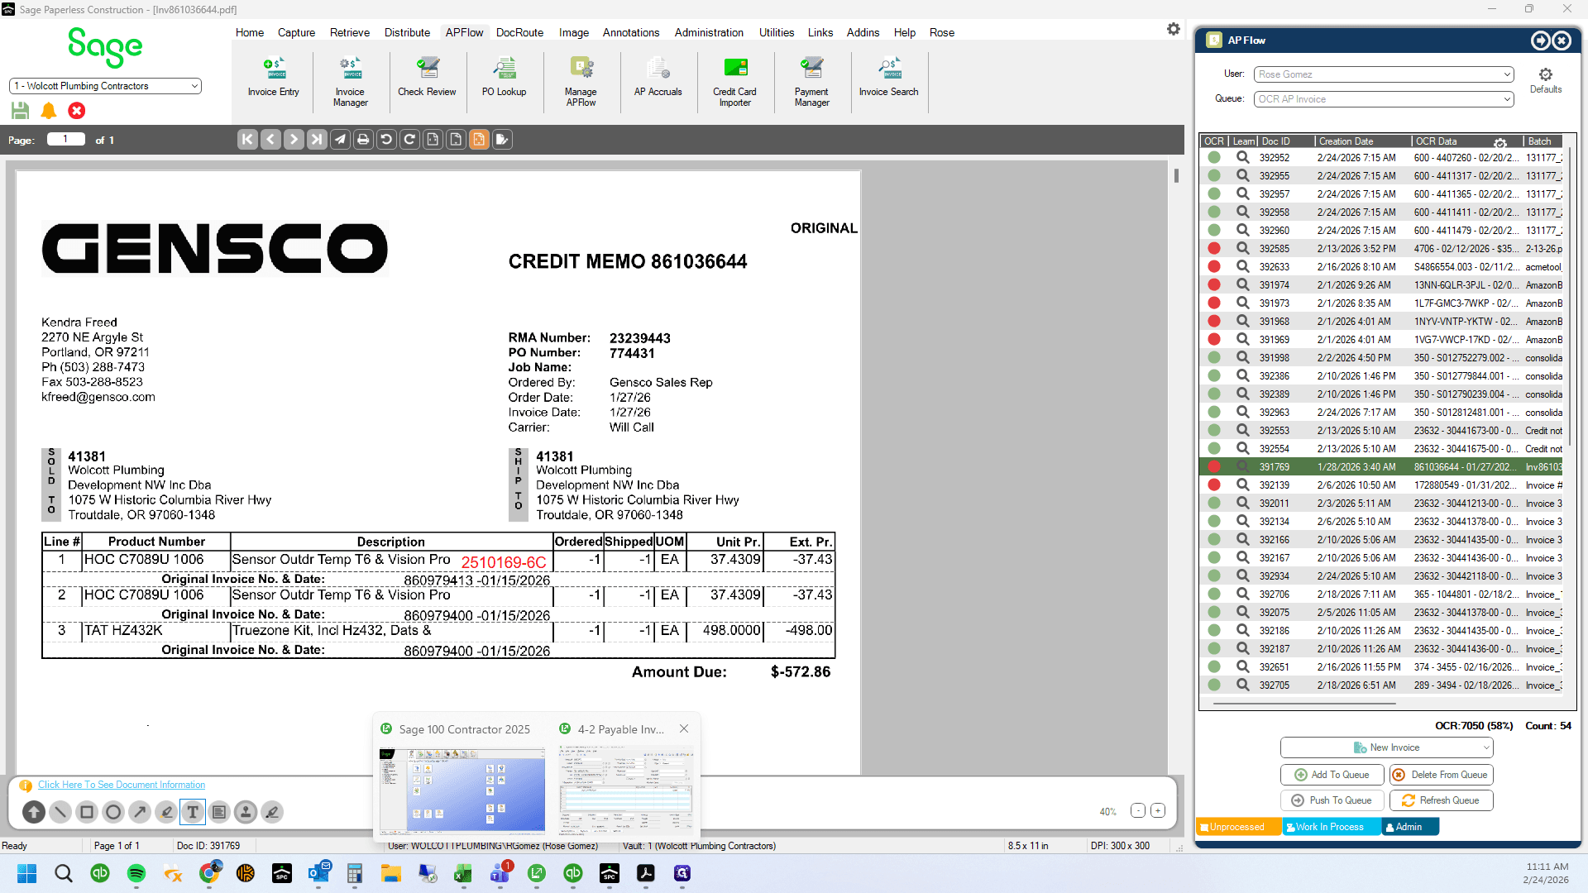Select the sticky note annotation tool
The width and height of the screenshot is (1588, 893).
point(219,812)
